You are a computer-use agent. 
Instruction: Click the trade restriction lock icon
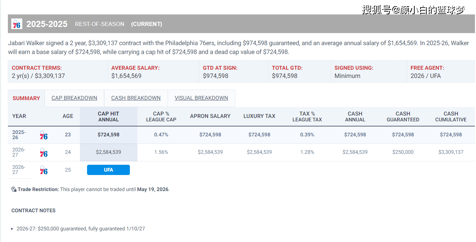(x=14, y=189)
